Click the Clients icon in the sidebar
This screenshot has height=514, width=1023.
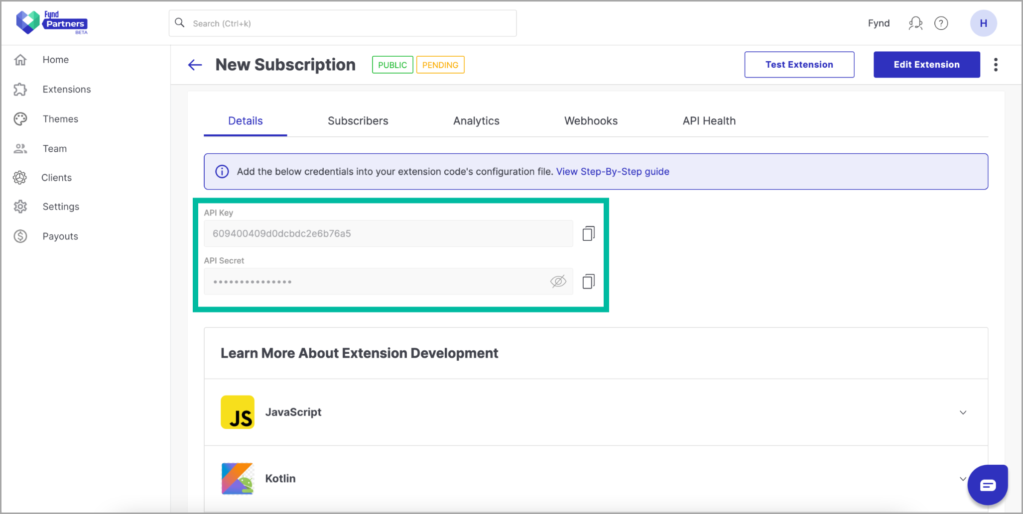pos(20,178)
